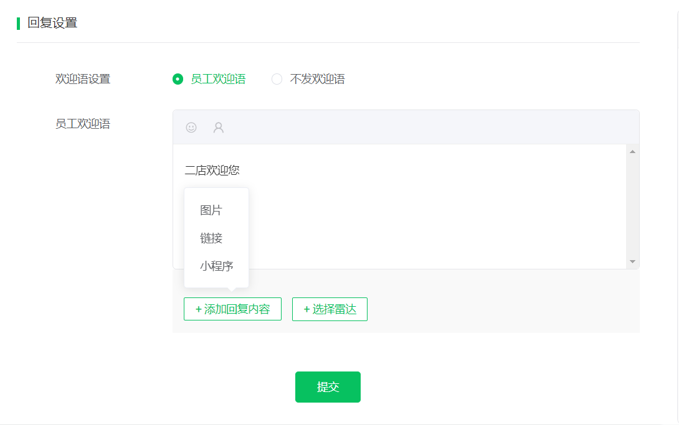Click the plus sign on 添加回复内容
Image resolution: width=679 pixels, height=425 pixels.
click(x=199, y=309)
